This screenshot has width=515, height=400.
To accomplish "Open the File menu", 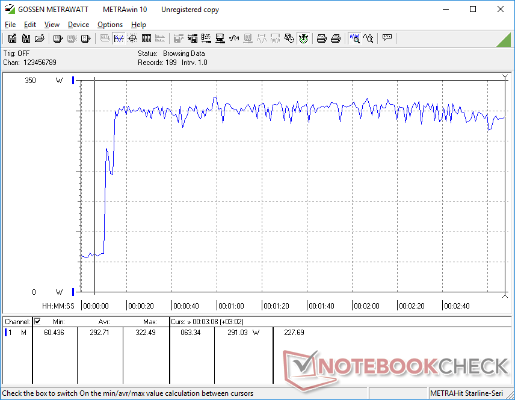I will point(10,25).
